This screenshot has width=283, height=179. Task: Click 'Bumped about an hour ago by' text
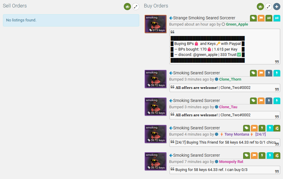click(195, 24)
